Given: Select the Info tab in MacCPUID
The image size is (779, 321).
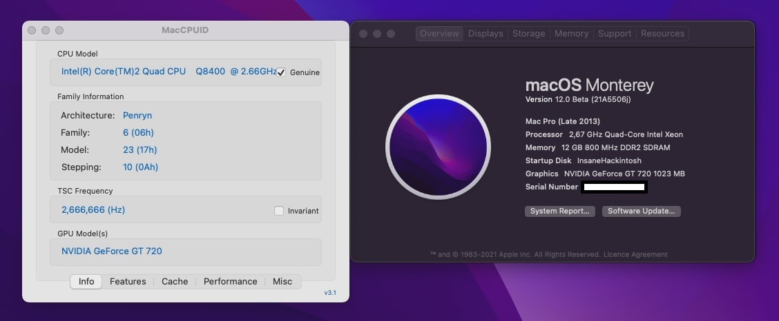Looking at the screenshot, I should pyautogui.click(x=86, y=281).
